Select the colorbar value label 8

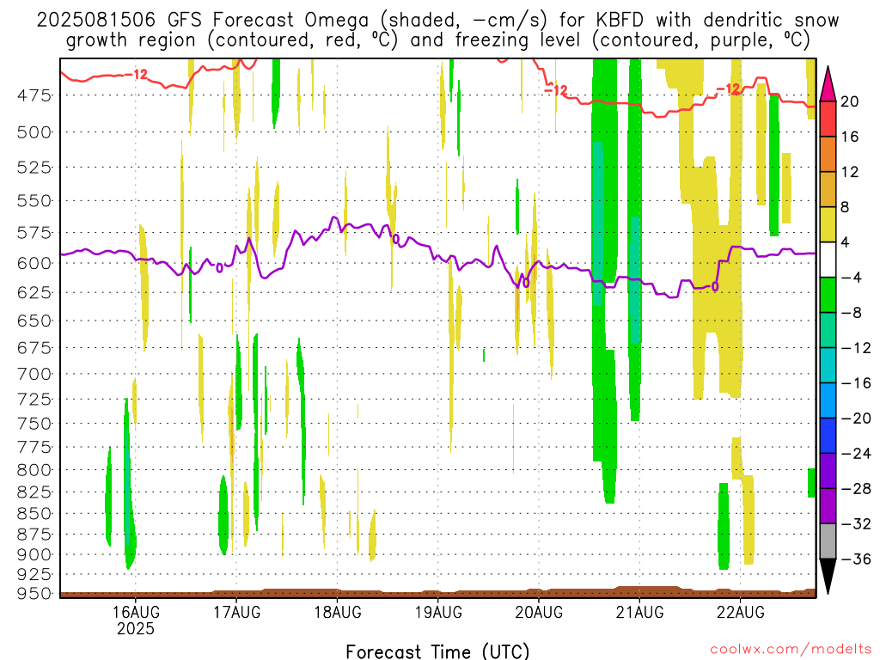[846, 207]
